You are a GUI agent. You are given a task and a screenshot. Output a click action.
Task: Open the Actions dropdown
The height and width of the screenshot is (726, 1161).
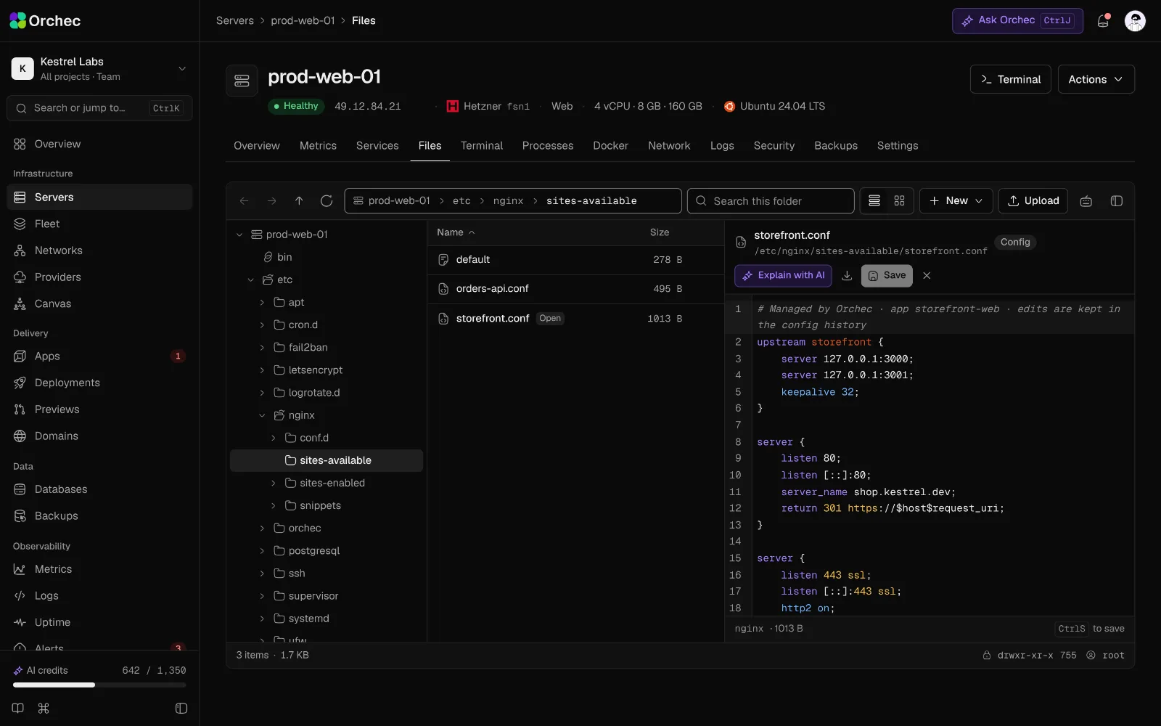click(1096, 79)
